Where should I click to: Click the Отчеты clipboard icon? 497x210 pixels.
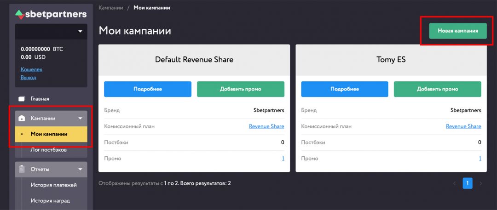pyautogui.click(x=22, y=169)
